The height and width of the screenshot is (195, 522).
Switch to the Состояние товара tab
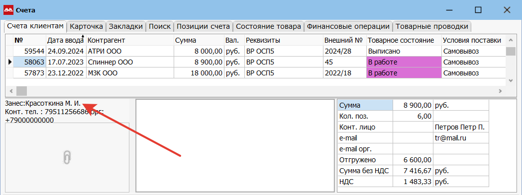(x=269, y=27)
